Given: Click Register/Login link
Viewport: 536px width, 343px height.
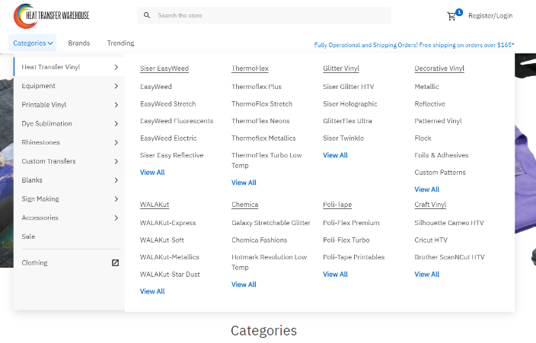Looking at the screenshot, I should (x=490, y=16).
